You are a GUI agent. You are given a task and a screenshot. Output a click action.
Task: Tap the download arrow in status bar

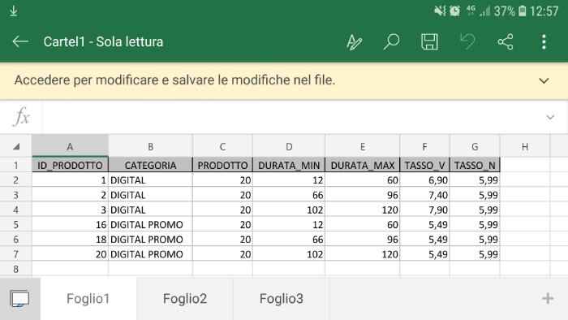point(14,11)
